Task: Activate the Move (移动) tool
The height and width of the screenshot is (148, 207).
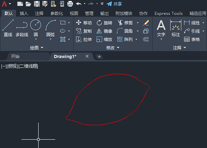Action: [84, 23]
